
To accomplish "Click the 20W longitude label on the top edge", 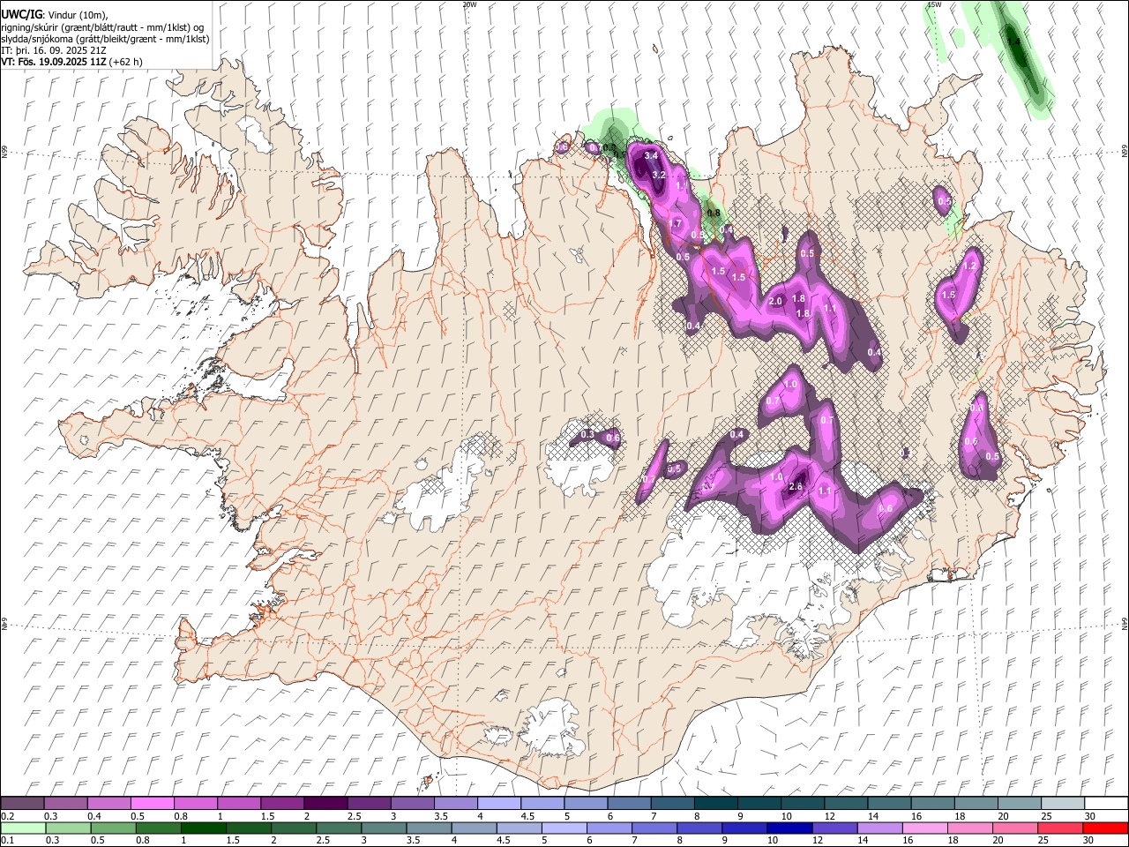I will pyautogui.click(x=469, y=4).
